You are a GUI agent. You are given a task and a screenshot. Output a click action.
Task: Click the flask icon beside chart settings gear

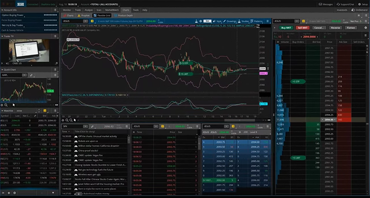pos(196,21)
